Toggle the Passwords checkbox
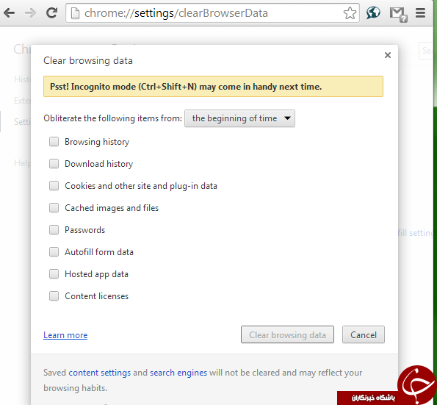The image size is (437, 405). tap(54, 230)
